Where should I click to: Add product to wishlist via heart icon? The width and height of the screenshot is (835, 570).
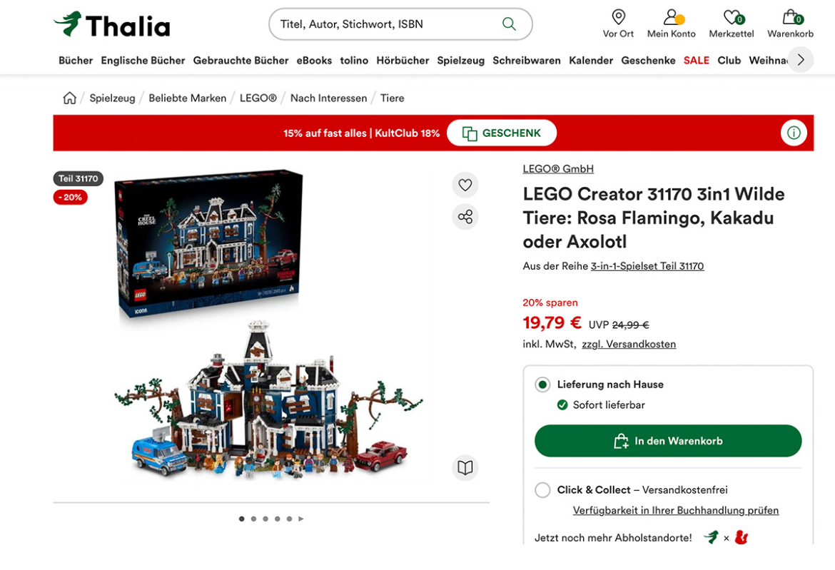coord(465,185)
